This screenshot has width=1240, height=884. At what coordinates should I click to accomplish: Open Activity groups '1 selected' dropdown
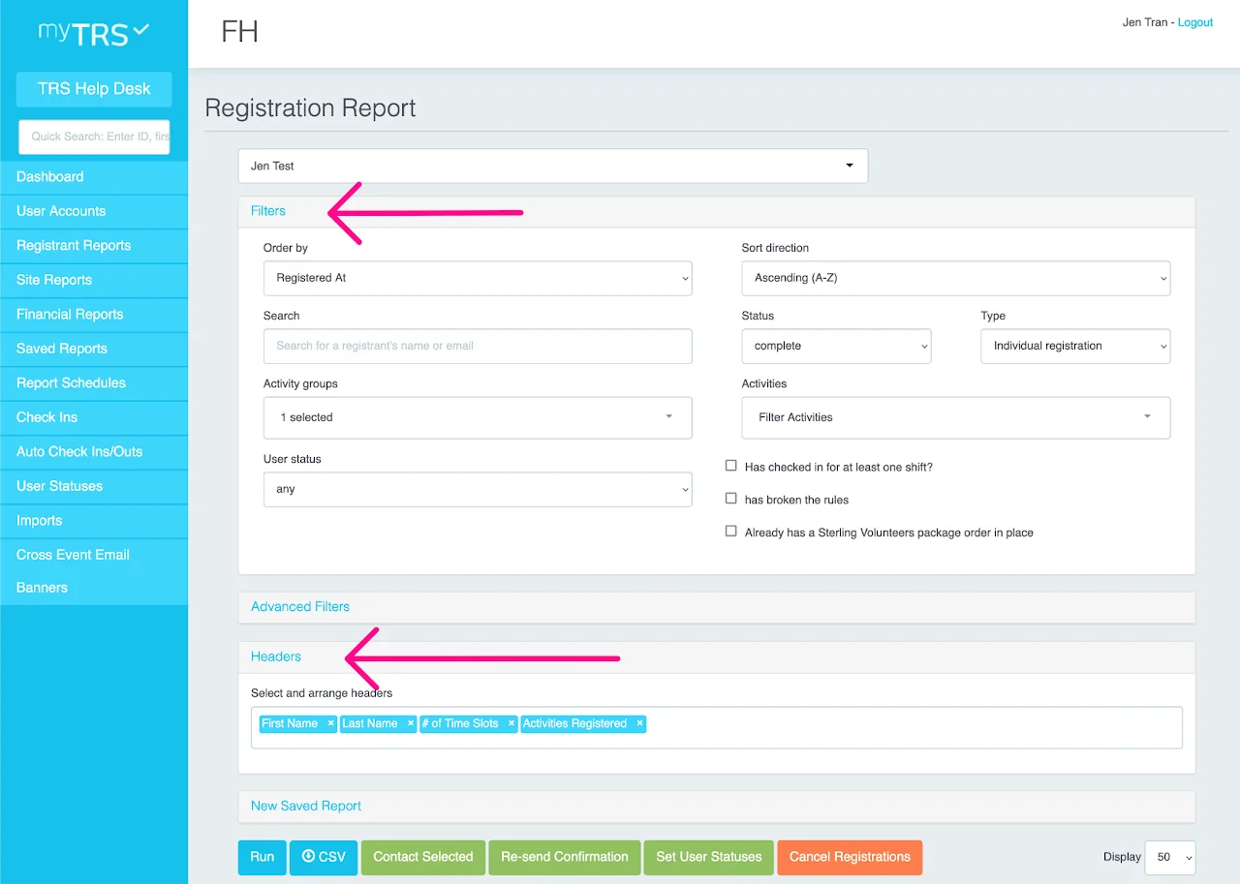[478, 417]
